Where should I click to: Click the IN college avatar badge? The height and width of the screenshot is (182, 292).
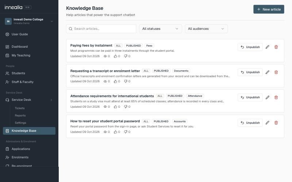(8, 21)
